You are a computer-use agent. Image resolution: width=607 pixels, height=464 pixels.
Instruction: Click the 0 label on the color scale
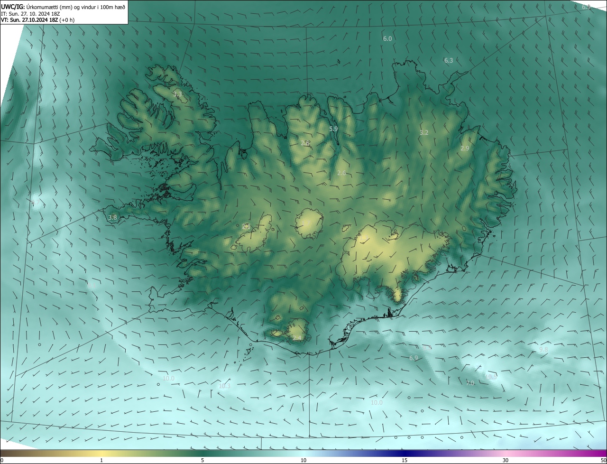coord(1,460)
